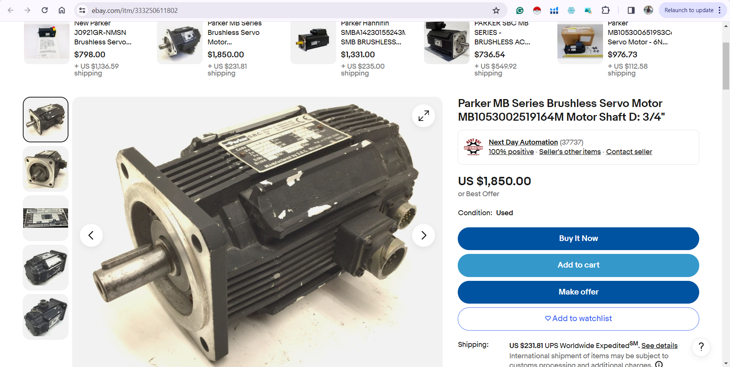Go to the previous product image

(91, 235)
